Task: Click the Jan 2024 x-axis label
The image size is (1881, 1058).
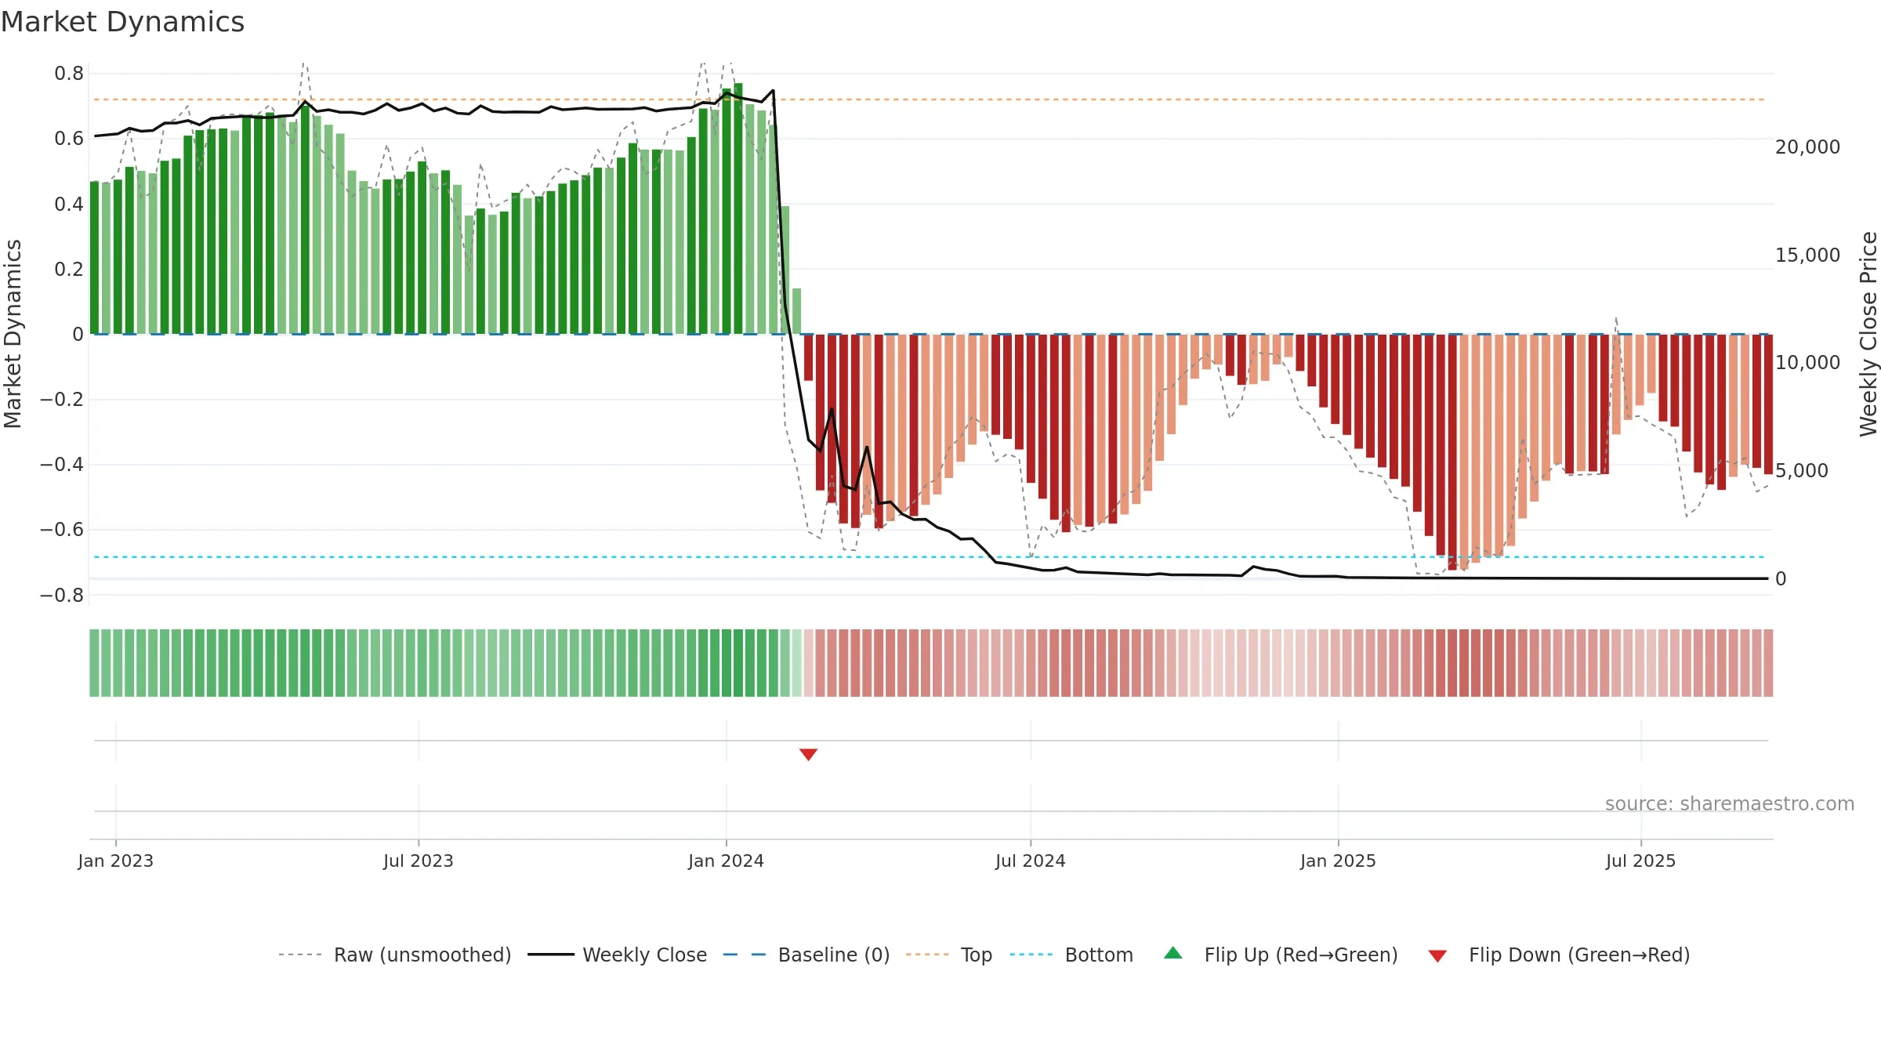Action: pyautogui.click(x=726, y=861)
